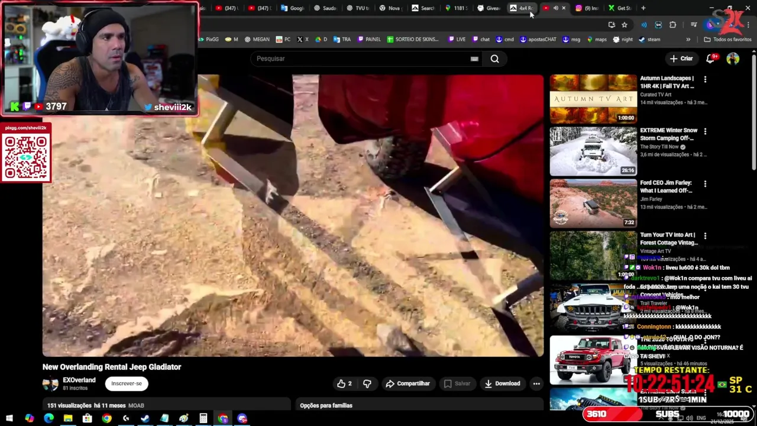Switch to the 4x4 Rc browser tab
This screenshot has width=757, height=426.
tap(522, 8)
